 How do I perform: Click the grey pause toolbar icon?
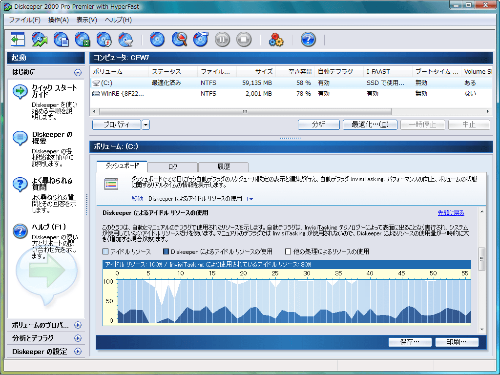(222, 40)
